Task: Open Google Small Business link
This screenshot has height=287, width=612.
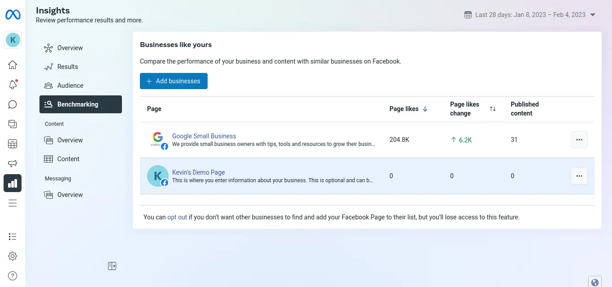Action: pos(204,136)
